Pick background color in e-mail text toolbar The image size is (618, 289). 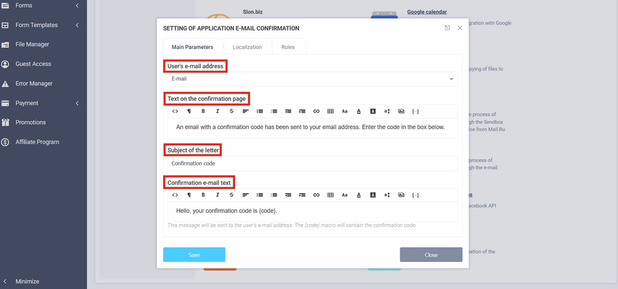coord(373,195)
